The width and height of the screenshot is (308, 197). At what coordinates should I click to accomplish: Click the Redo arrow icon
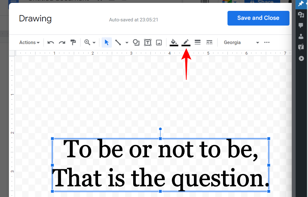[x=62, y=42]
